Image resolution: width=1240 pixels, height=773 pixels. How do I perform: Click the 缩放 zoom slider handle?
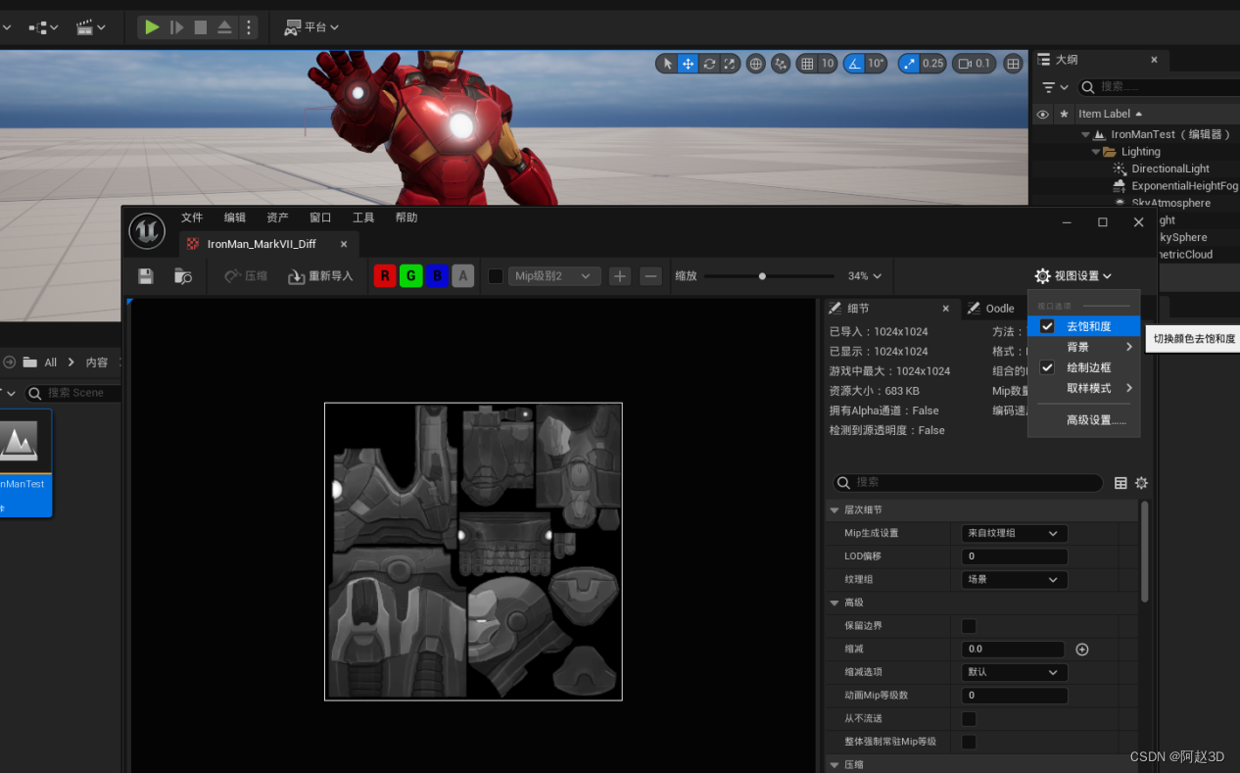pos(762,276)
